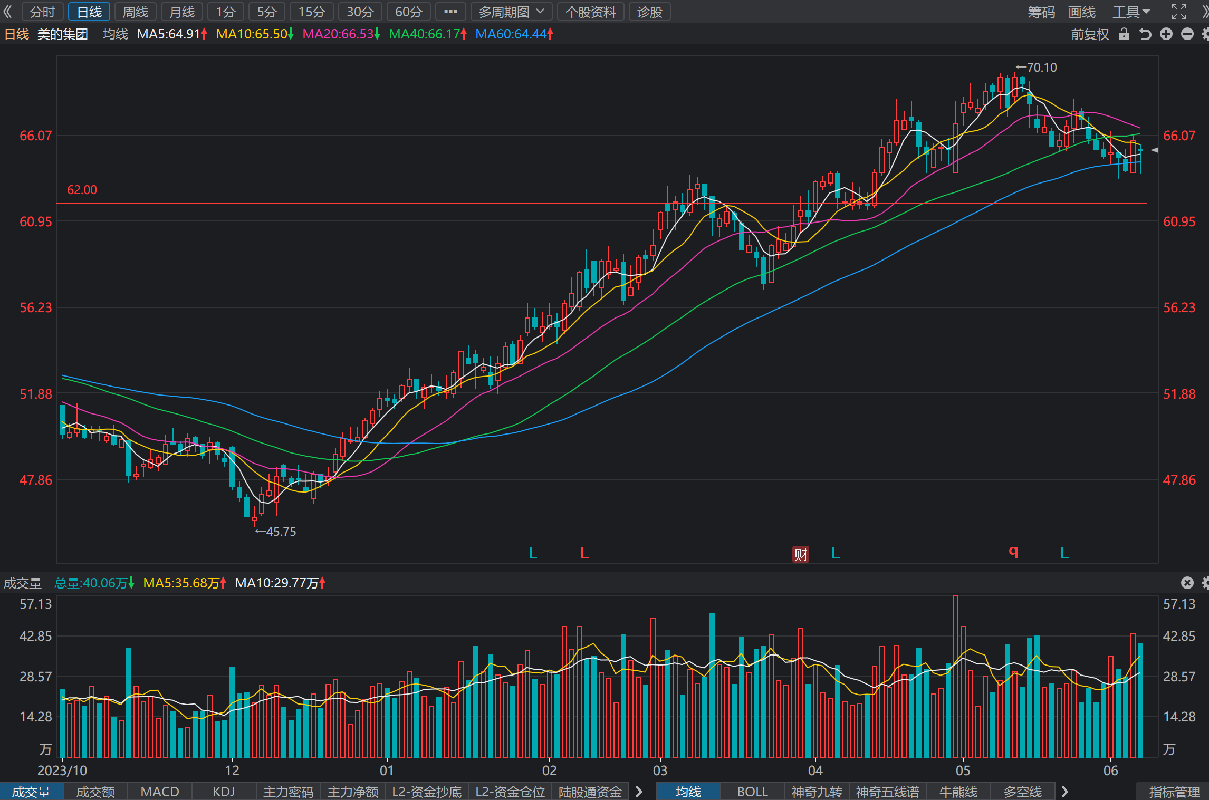Expand more main indicators with right chevron
1209x800 pixels.
coord(1064,792)
